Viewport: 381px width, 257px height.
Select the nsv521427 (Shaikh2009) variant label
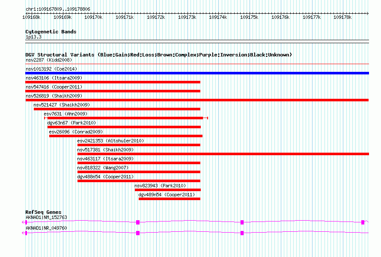pyautogui.click(x=62, y=105)
